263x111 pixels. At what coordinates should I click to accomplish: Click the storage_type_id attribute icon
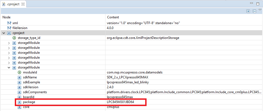(14, 38)
